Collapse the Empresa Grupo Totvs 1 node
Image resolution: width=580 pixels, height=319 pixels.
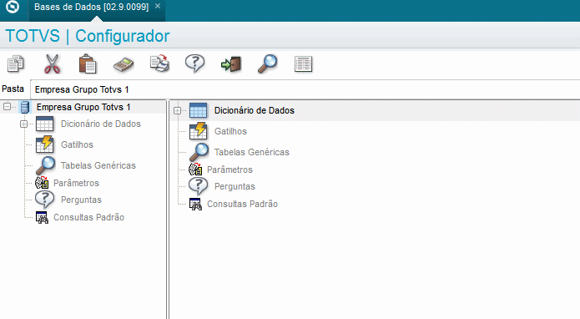7,107
